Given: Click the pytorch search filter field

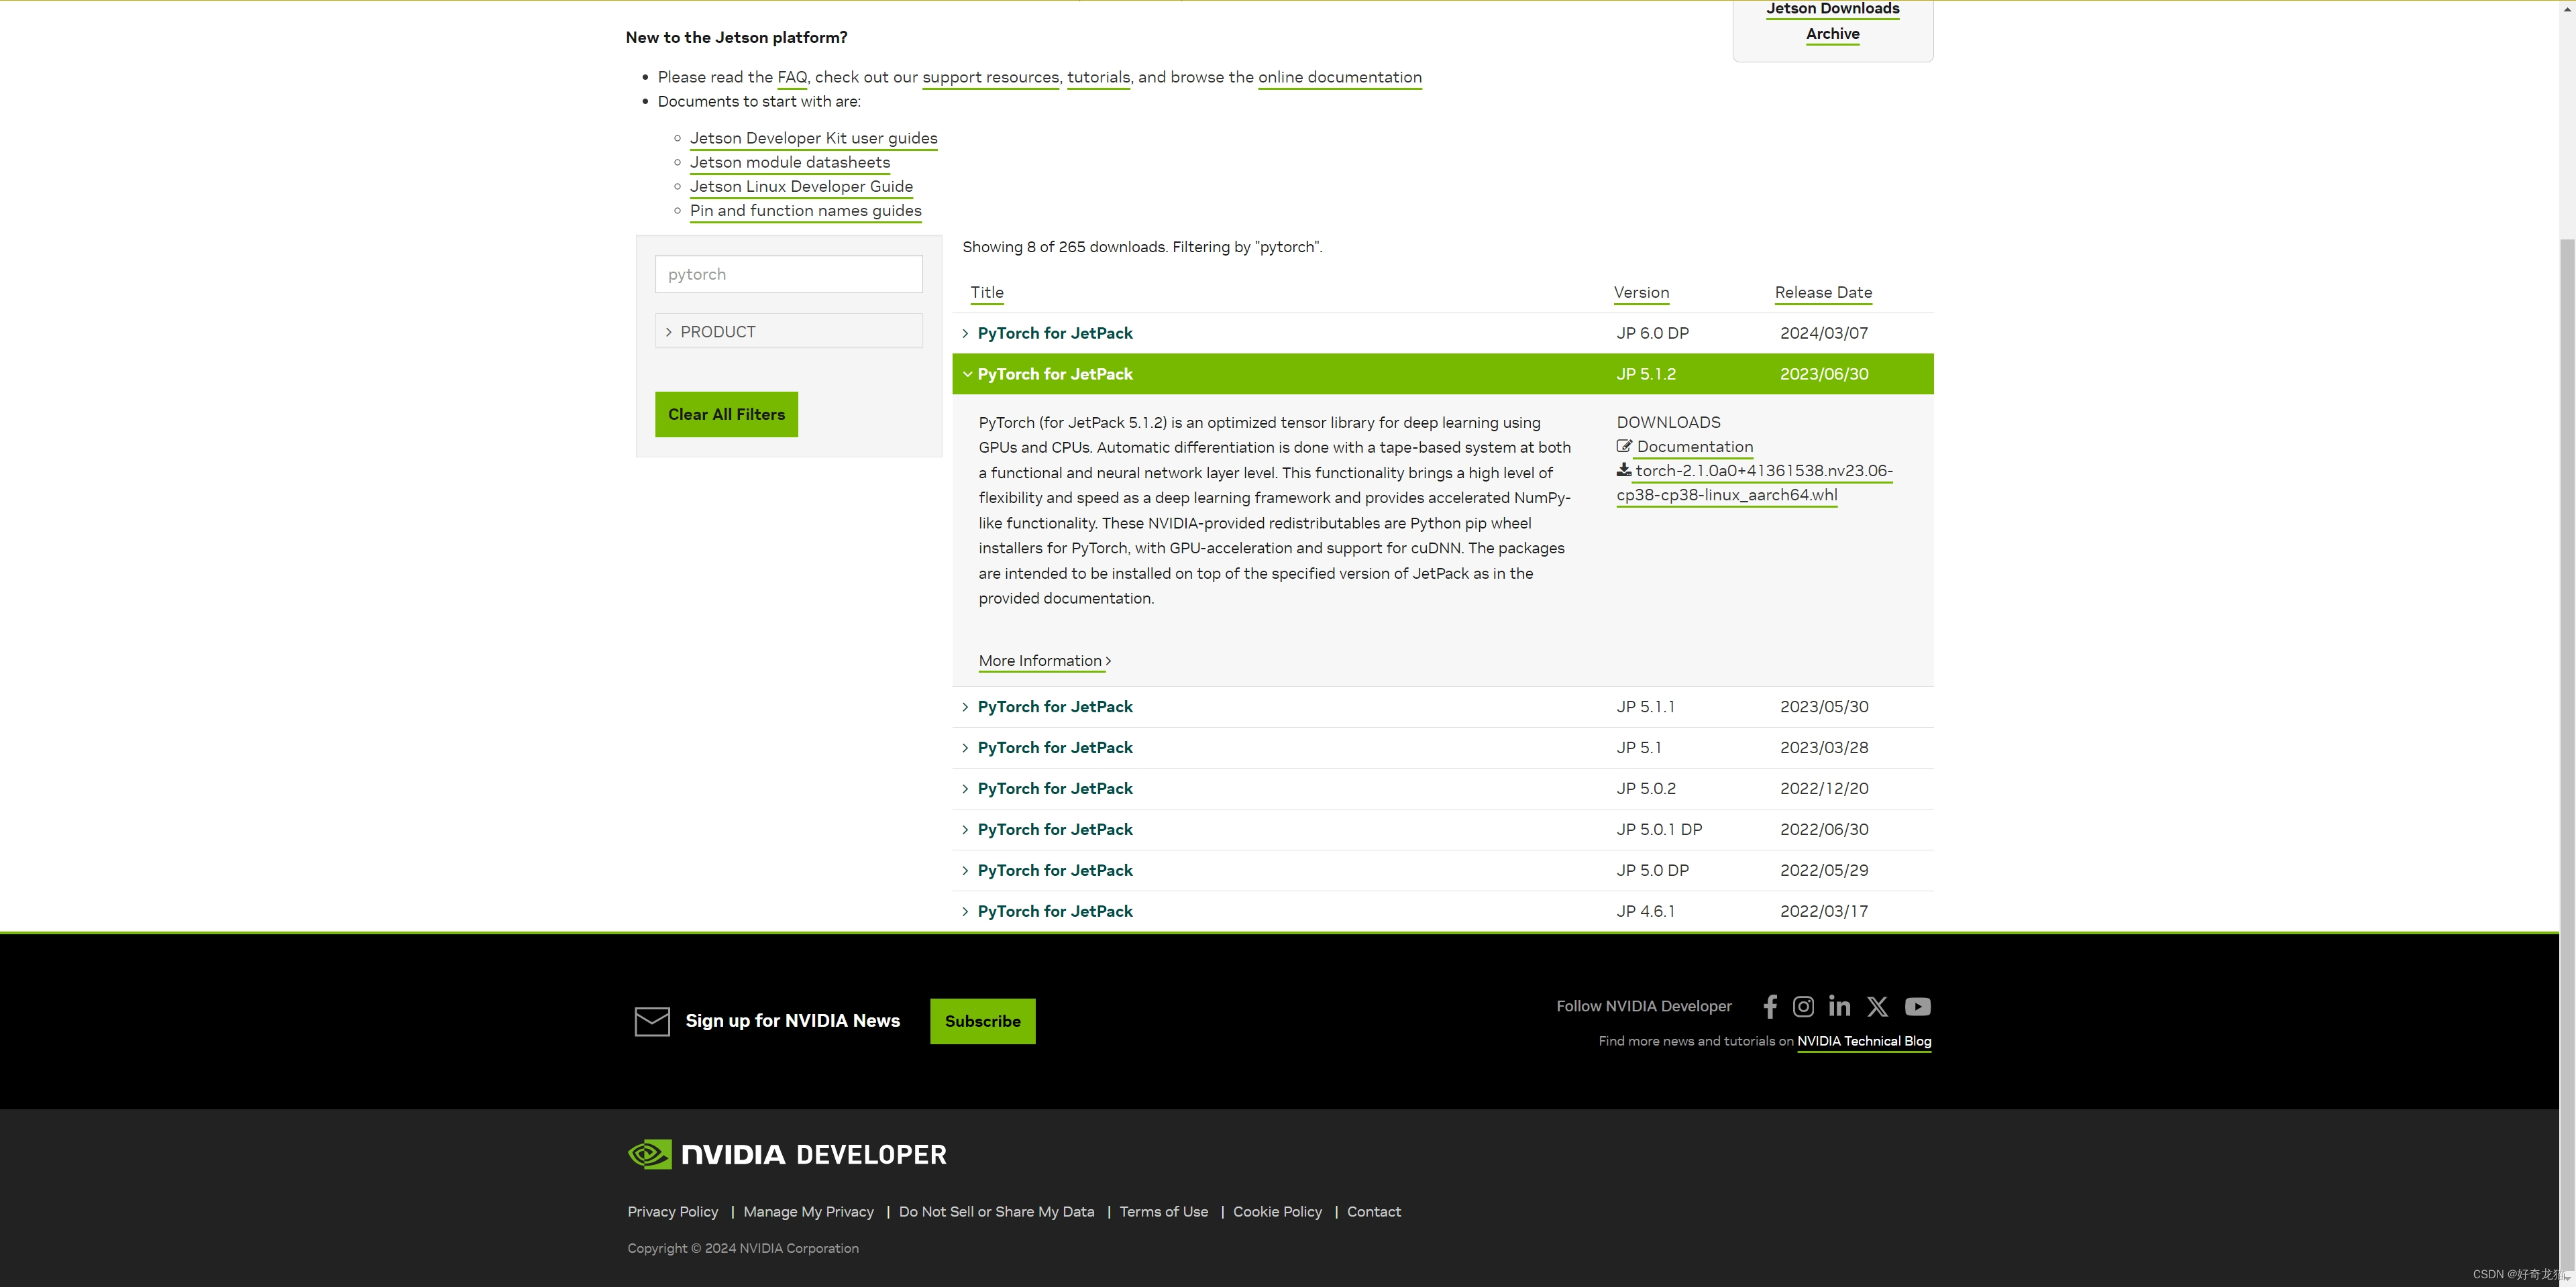Looking at the screenshot, I should [788, 274].
